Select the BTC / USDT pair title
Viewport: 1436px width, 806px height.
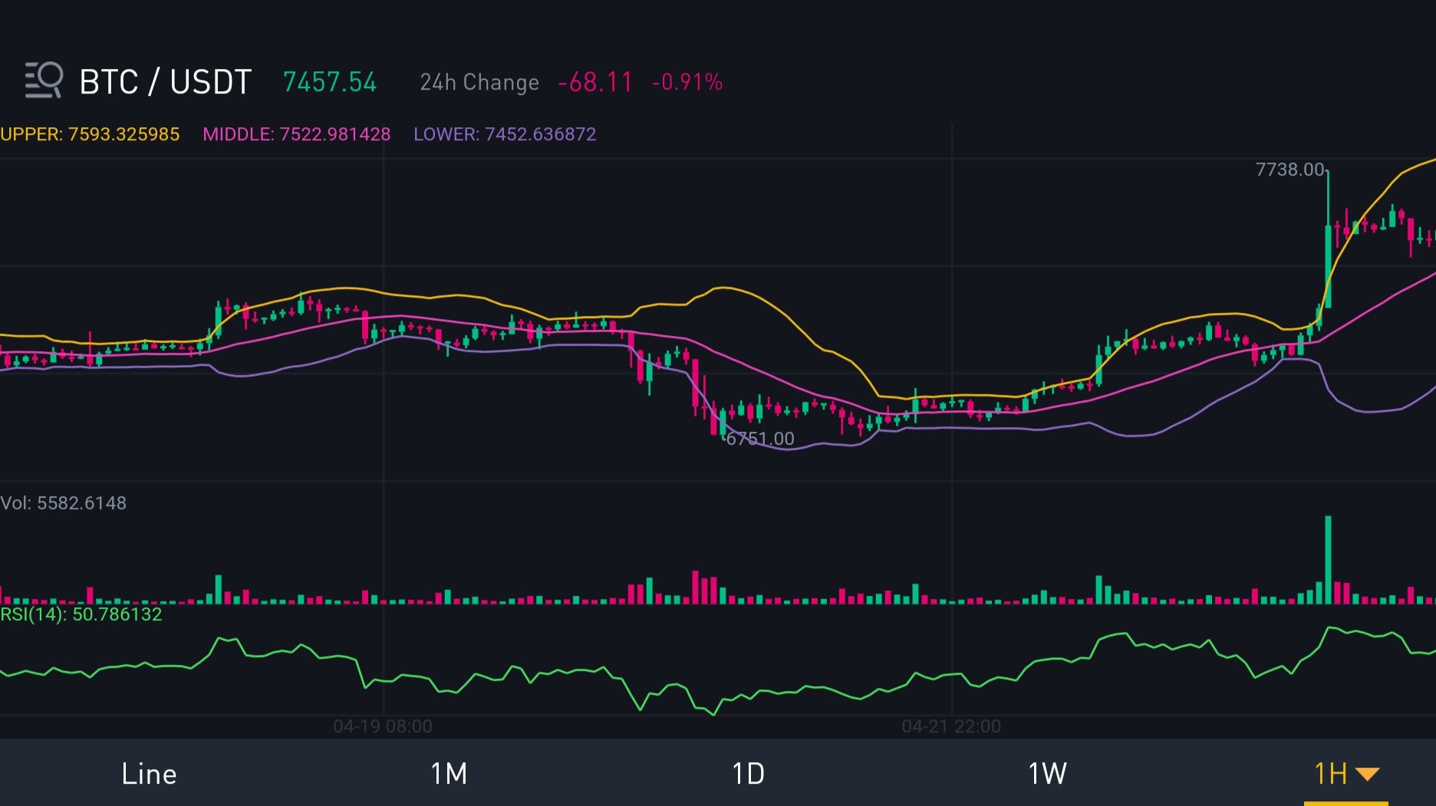pos(166,82)
